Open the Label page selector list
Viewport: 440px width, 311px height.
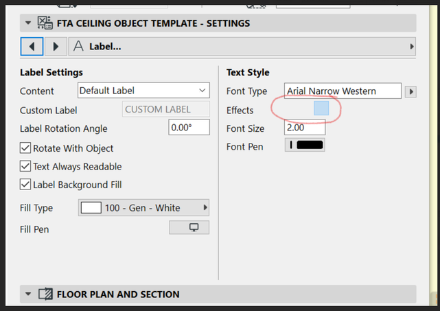244,47
